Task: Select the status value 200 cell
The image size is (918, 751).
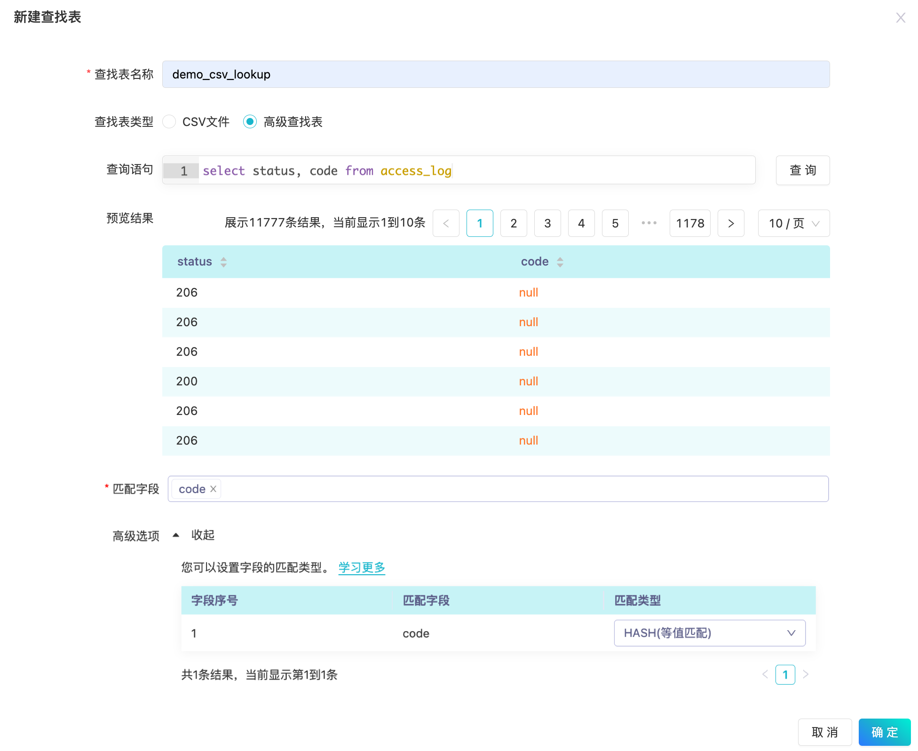Action: pos(187,381)
